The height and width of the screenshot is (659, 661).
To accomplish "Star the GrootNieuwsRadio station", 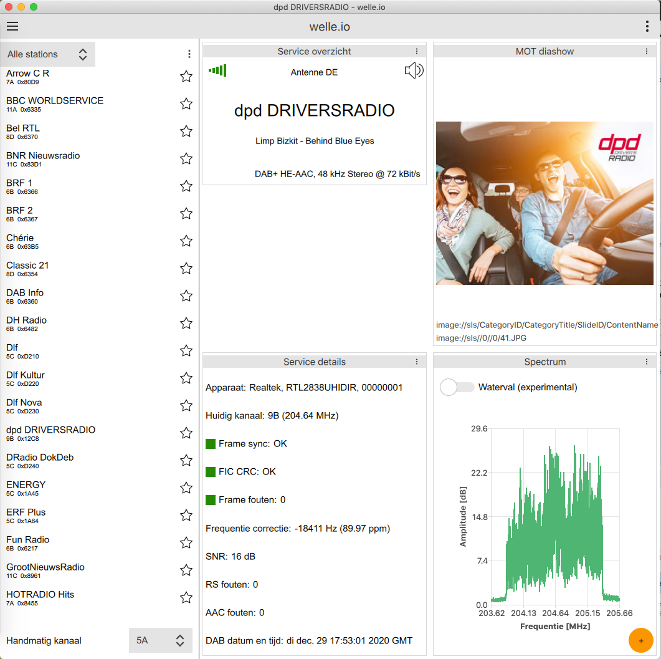I will point(186,570).
